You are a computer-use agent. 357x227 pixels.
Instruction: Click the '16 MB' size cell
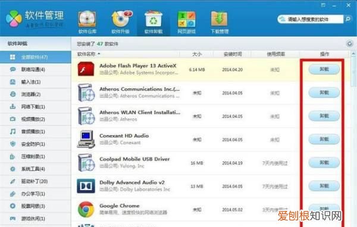197,163
